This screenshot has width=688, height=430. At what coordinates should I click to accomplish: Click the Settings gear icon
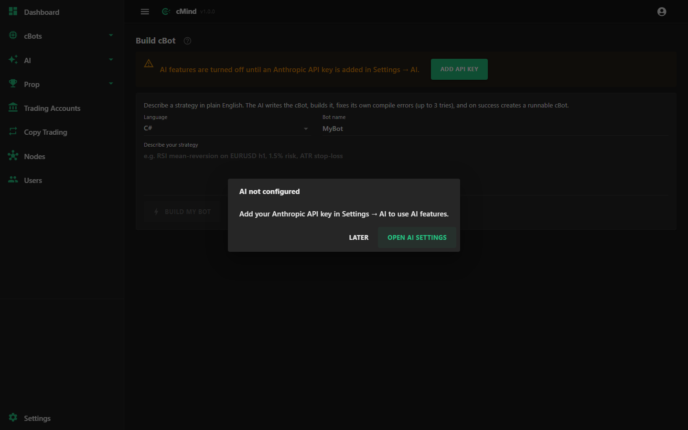13,418
